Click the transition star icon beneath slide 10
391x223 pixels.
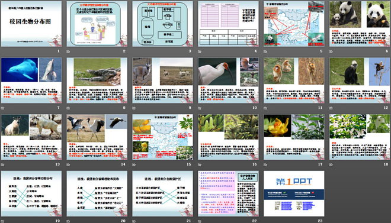point(200,108)
